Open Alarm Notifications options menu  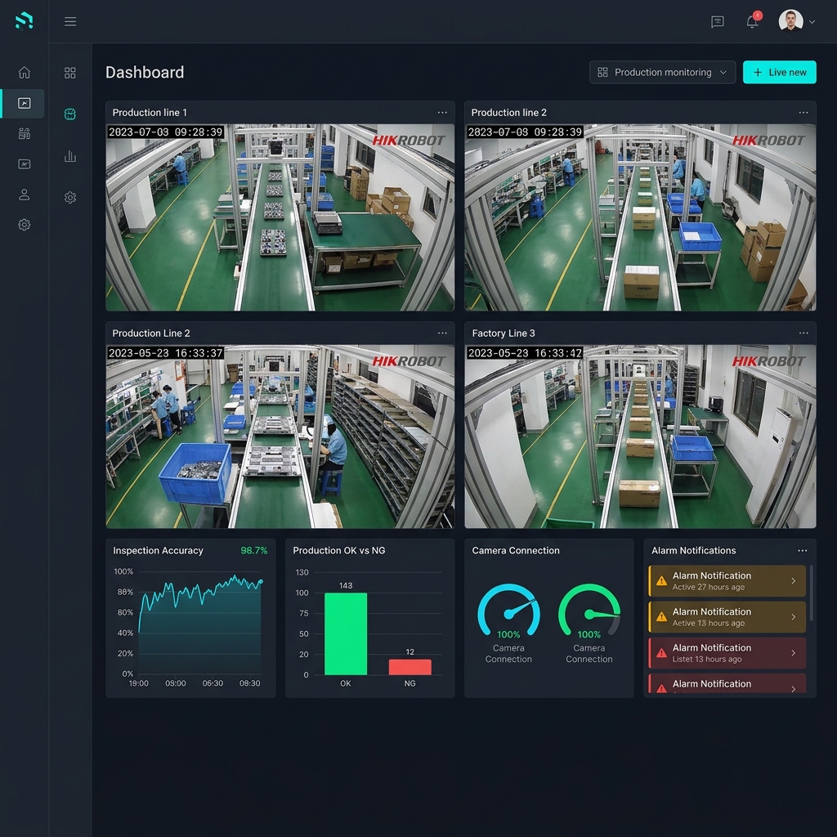click(803, 550)
